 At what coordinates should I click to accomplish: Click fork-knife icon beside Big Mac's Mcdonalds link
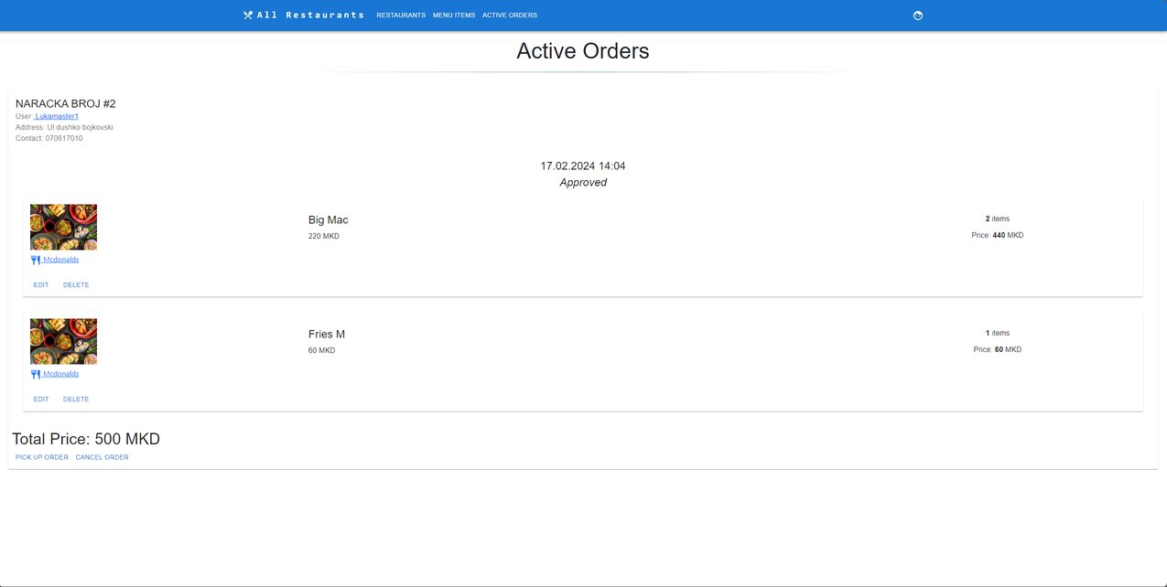36,260
